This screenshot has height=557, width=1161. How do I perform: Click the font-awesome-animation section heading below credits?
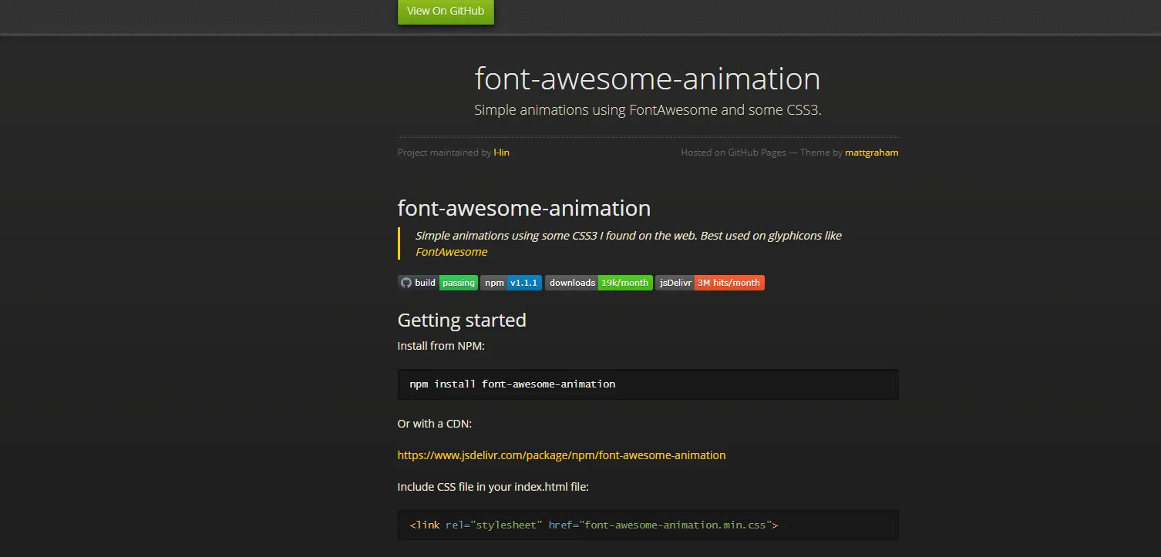click(524, 208)
